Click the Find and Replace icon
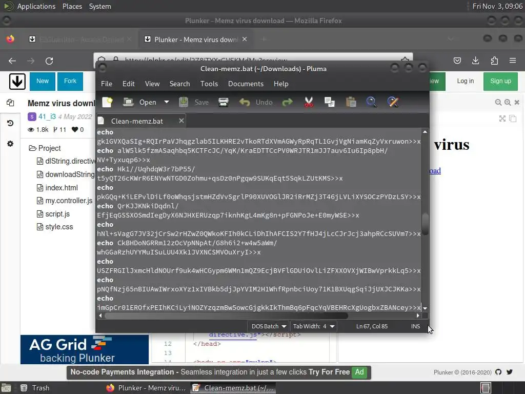 click(393, 102)
